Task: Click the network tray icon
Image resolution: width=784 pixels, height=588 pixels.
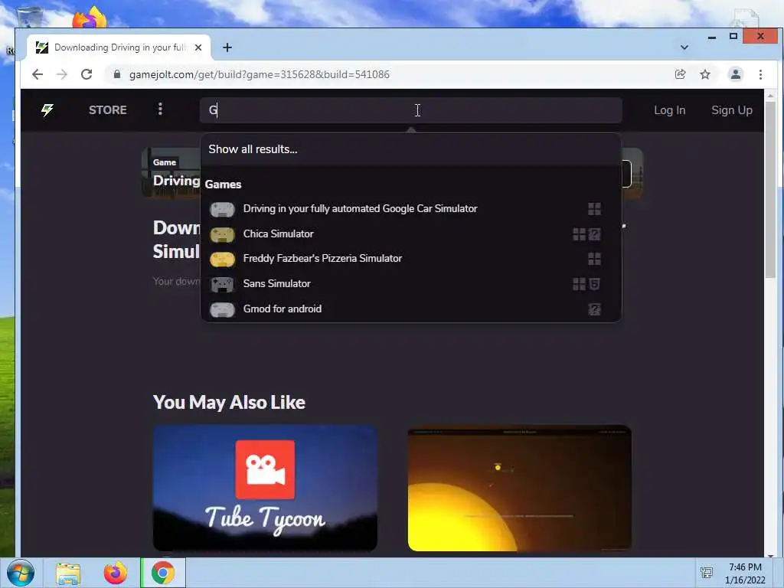Action: pyautogui.click(x=707, y=573)
